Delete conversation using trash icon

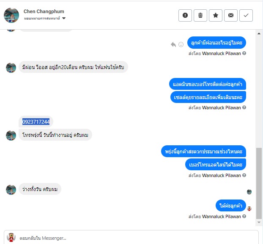pyautogui.click(x=200, y=15)
